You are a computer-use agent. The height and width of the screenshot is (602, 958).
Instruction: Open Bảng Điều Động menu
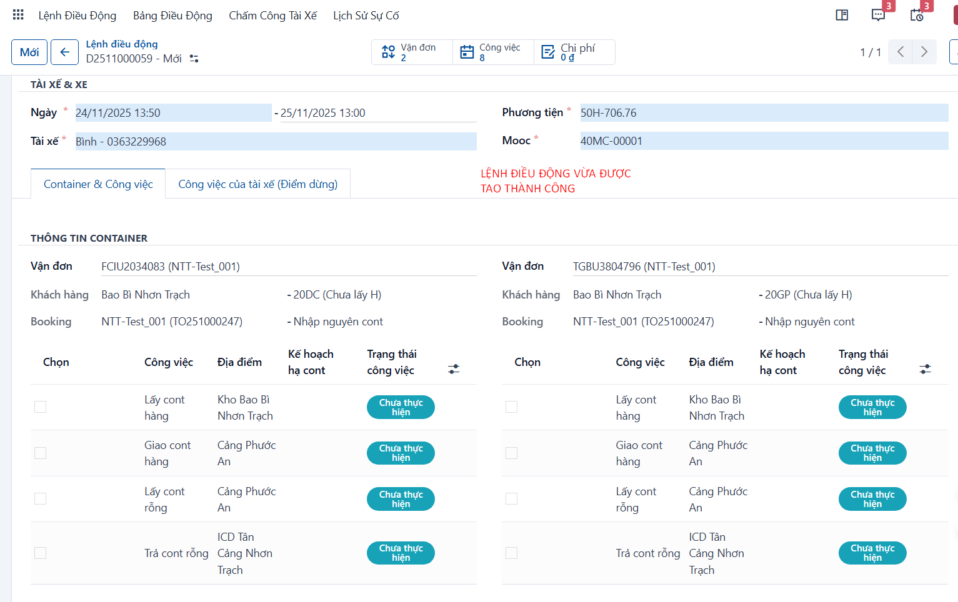tap(172, 15)
